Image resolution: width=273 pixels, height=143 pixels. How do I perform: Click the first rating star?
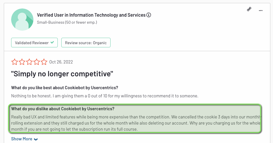[x=14, y=62]
